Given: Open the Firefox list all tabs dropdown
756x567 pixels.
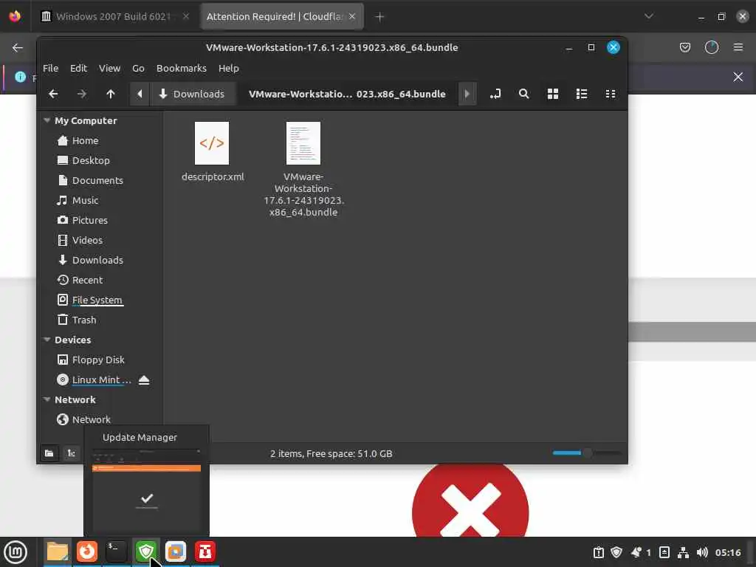Looking at the screenshot, I should 649,16.
